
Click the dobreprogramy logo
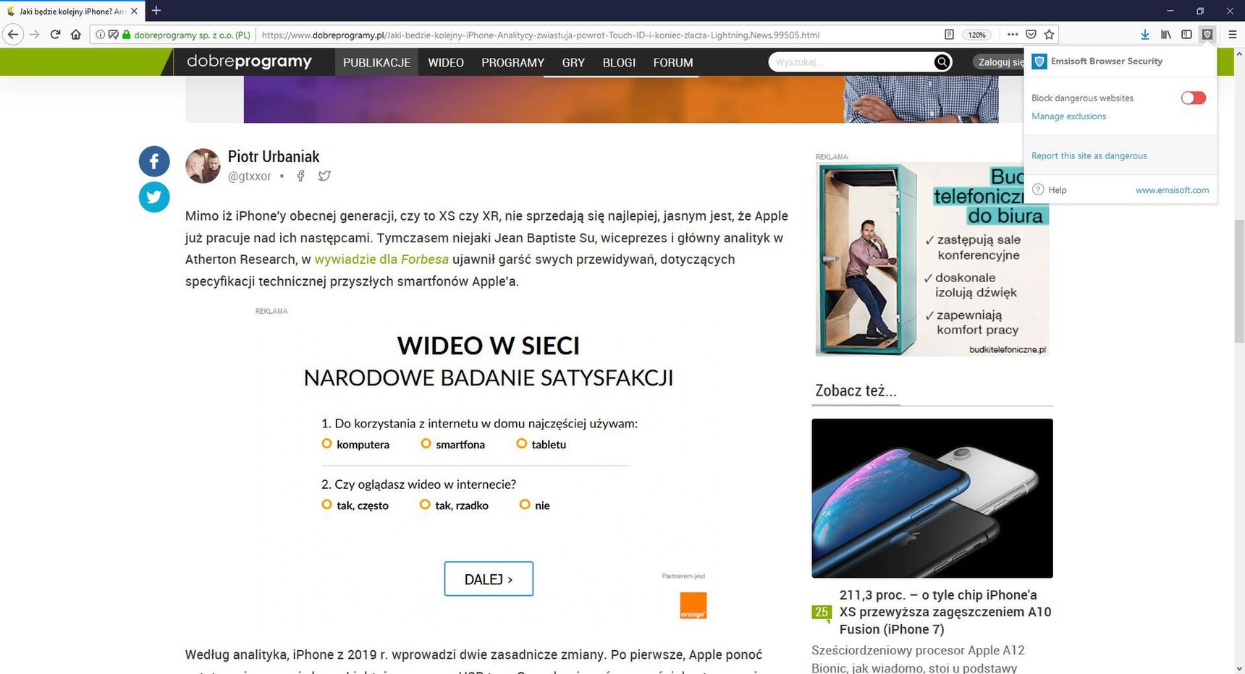tap(249, 61)
